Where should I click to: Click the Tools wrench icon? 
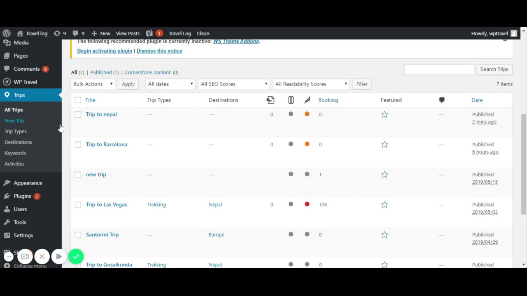pos(7,222)
